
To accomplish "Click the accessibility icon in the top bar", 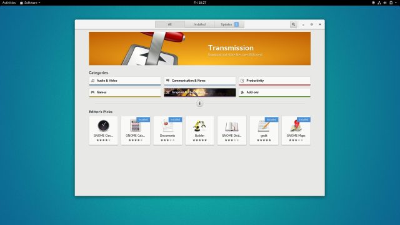I will click(x=373, y=2).
